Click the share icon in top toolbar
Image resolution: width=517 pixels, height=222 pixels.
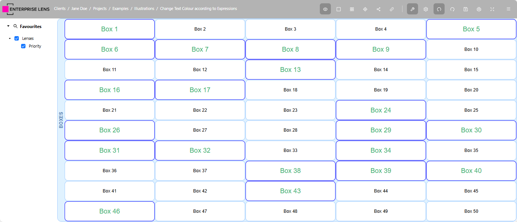click(x=379, y=9)
